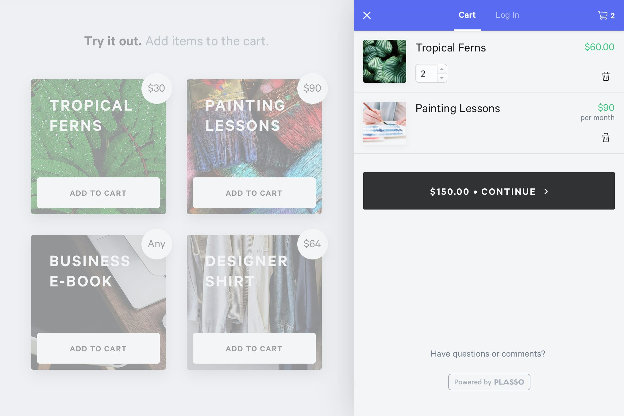
Task: Select the Cart tab
Action: point(467,15)
